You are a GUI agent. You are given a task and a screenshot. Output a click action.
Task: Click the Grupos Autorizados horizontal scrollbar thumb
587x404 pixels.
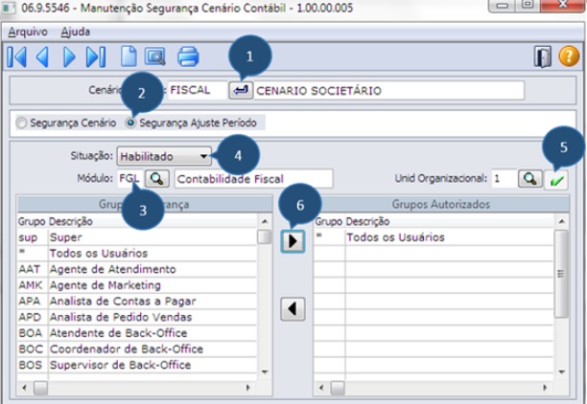(x=337, y=388)
